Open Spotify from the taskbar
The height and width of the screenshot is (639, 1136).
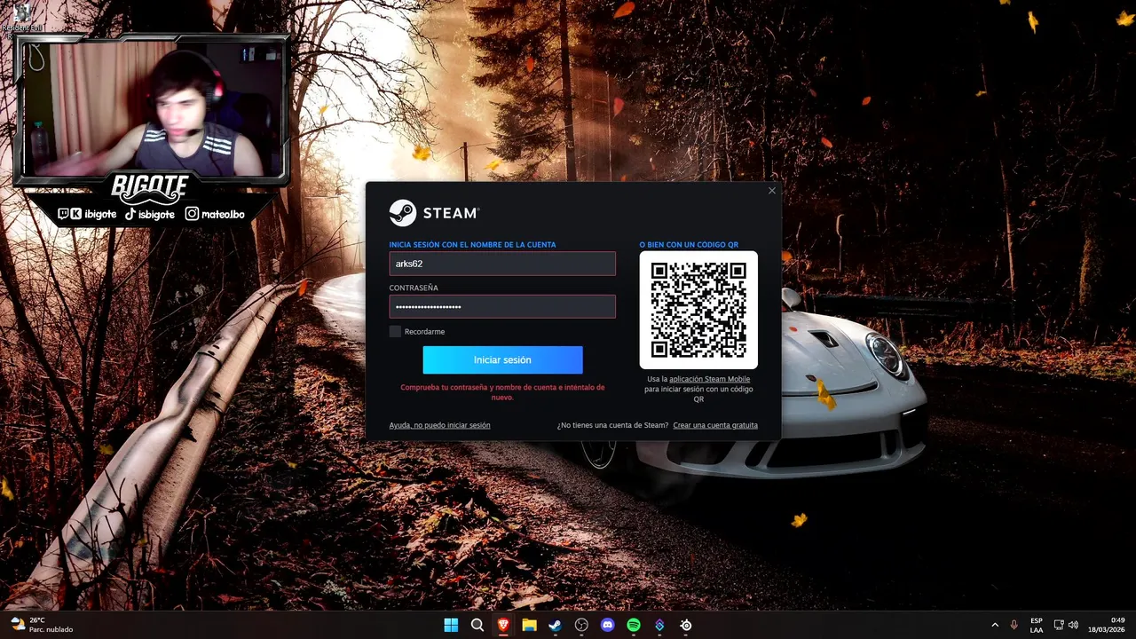(x=634, y=625)
